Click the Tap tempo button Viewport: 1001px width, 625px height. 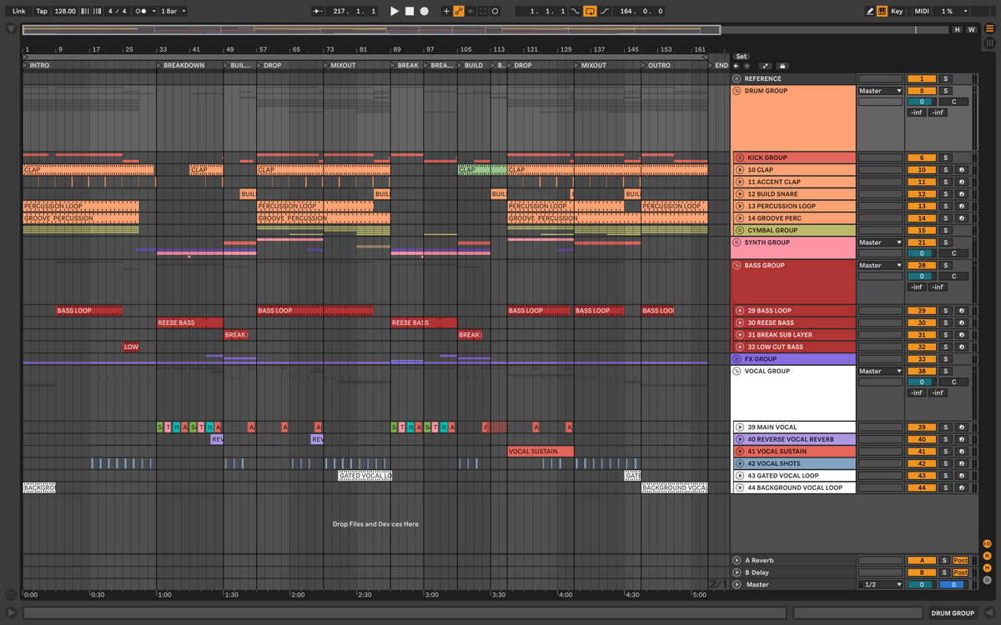pyautogui.click(x=42, y=12)
